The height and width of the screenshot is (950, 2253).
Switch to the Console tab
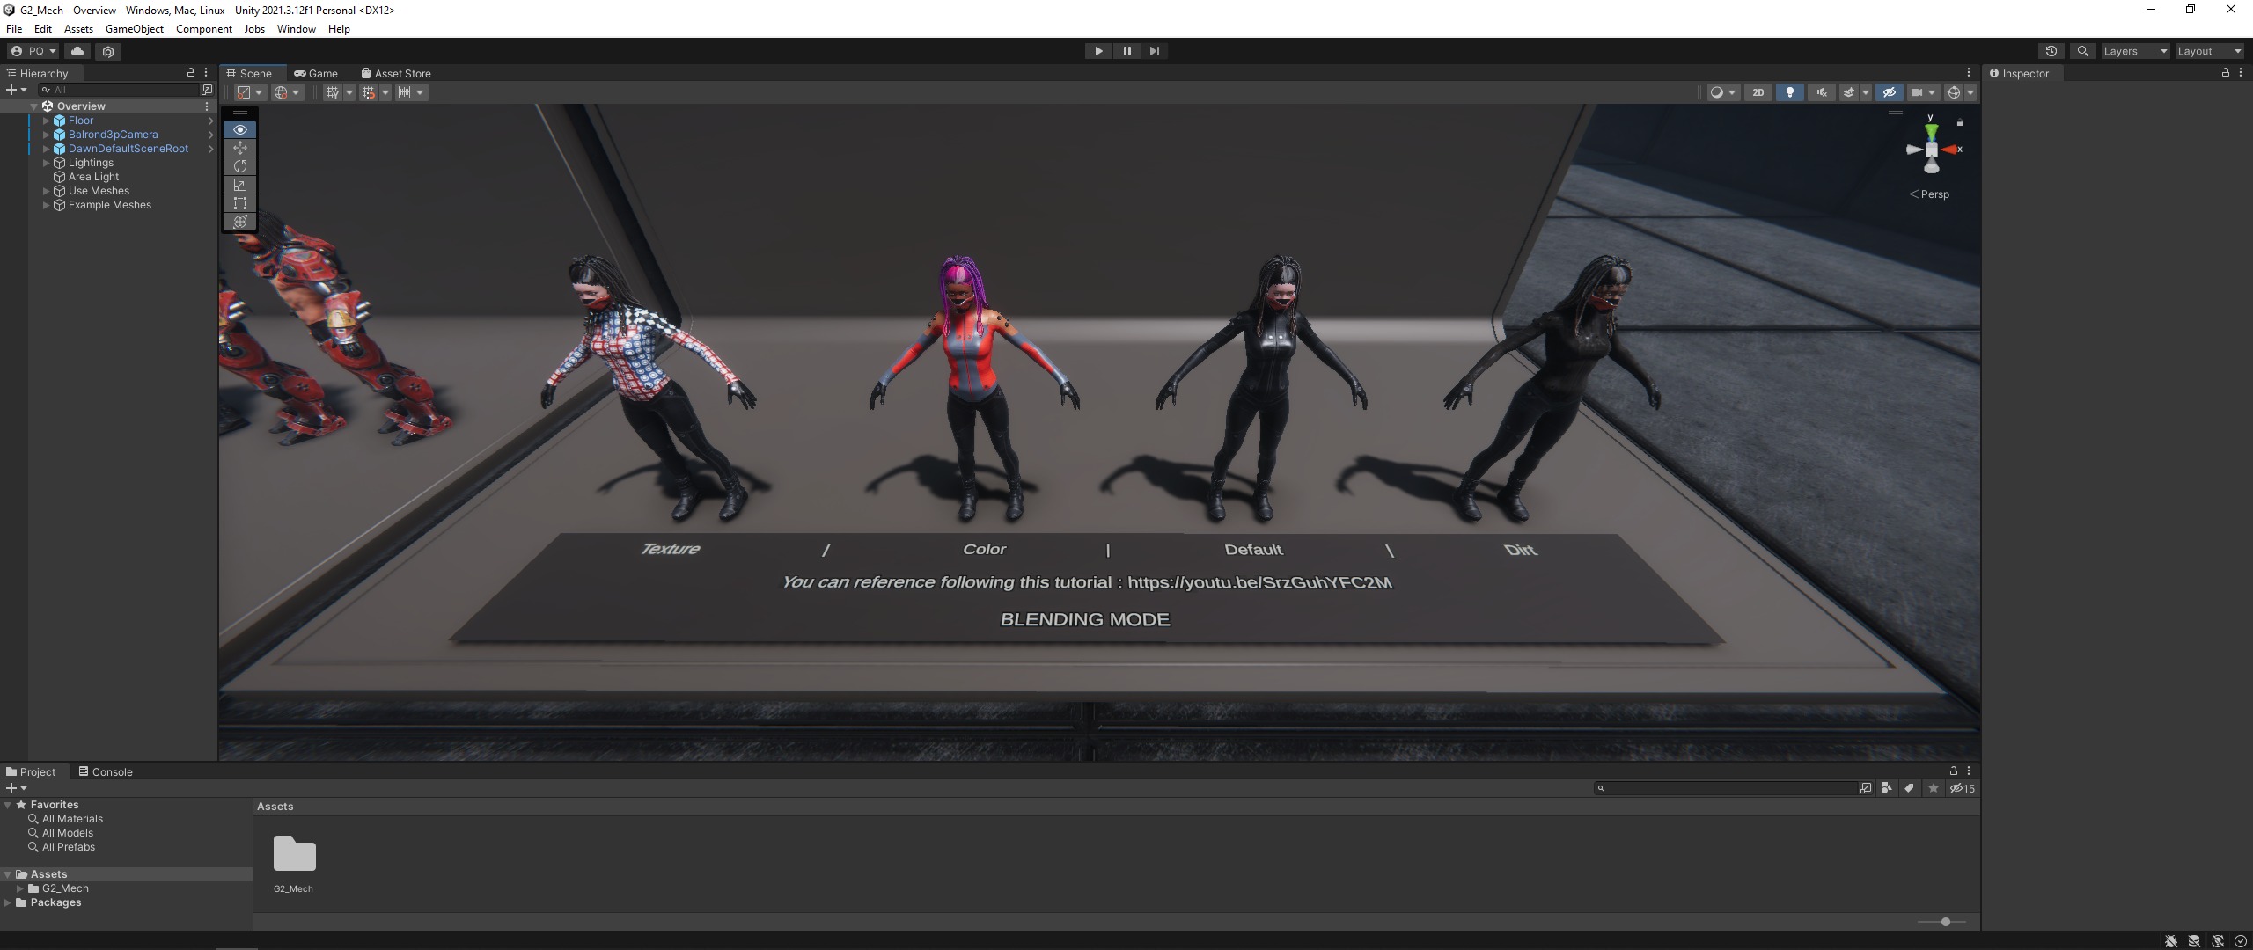tap(106, 771)
